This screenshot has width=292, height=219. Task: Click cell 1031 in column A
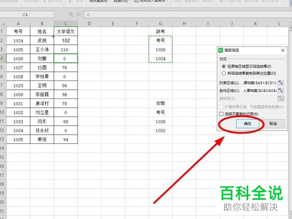pos(18,104)
